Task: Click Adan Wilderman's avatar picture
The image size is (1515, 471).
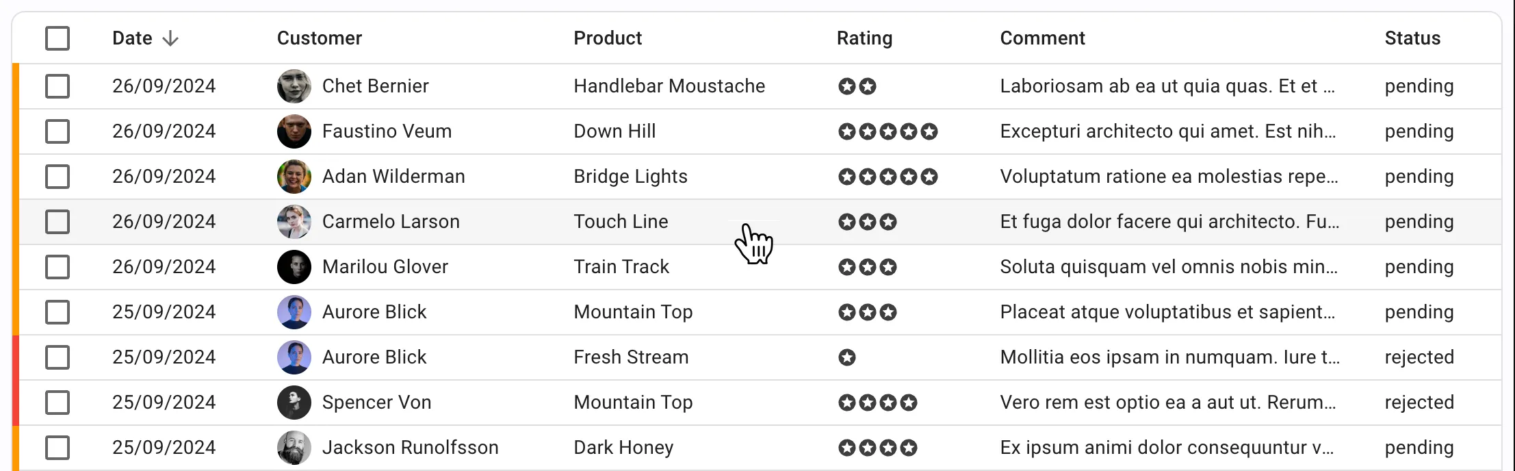Action: point(294,177)
